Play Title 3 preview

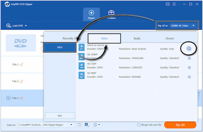(x=8, y=98)
